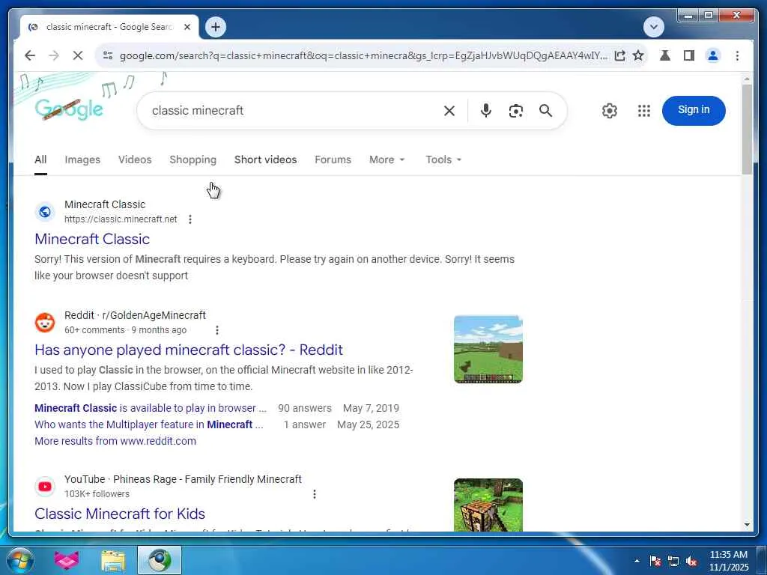The width and height of the screenshot is (767, 575).
Task: Open the Google apps grid
Action: pos(643,111)
